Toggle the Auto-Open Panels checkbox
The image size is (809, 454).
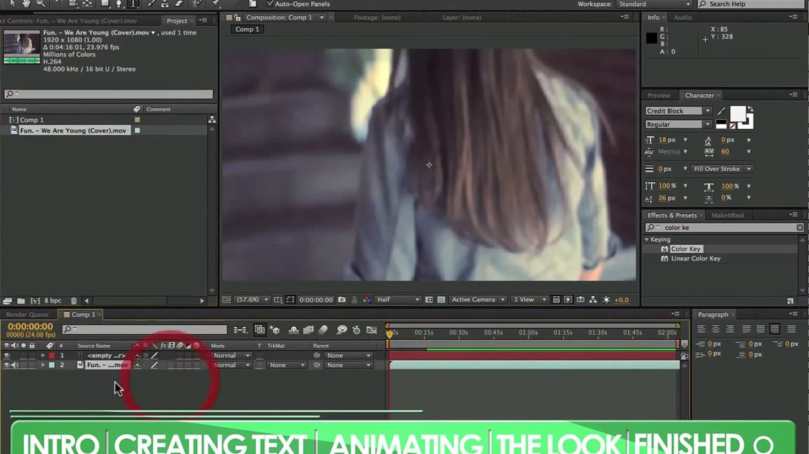(270, 4)
